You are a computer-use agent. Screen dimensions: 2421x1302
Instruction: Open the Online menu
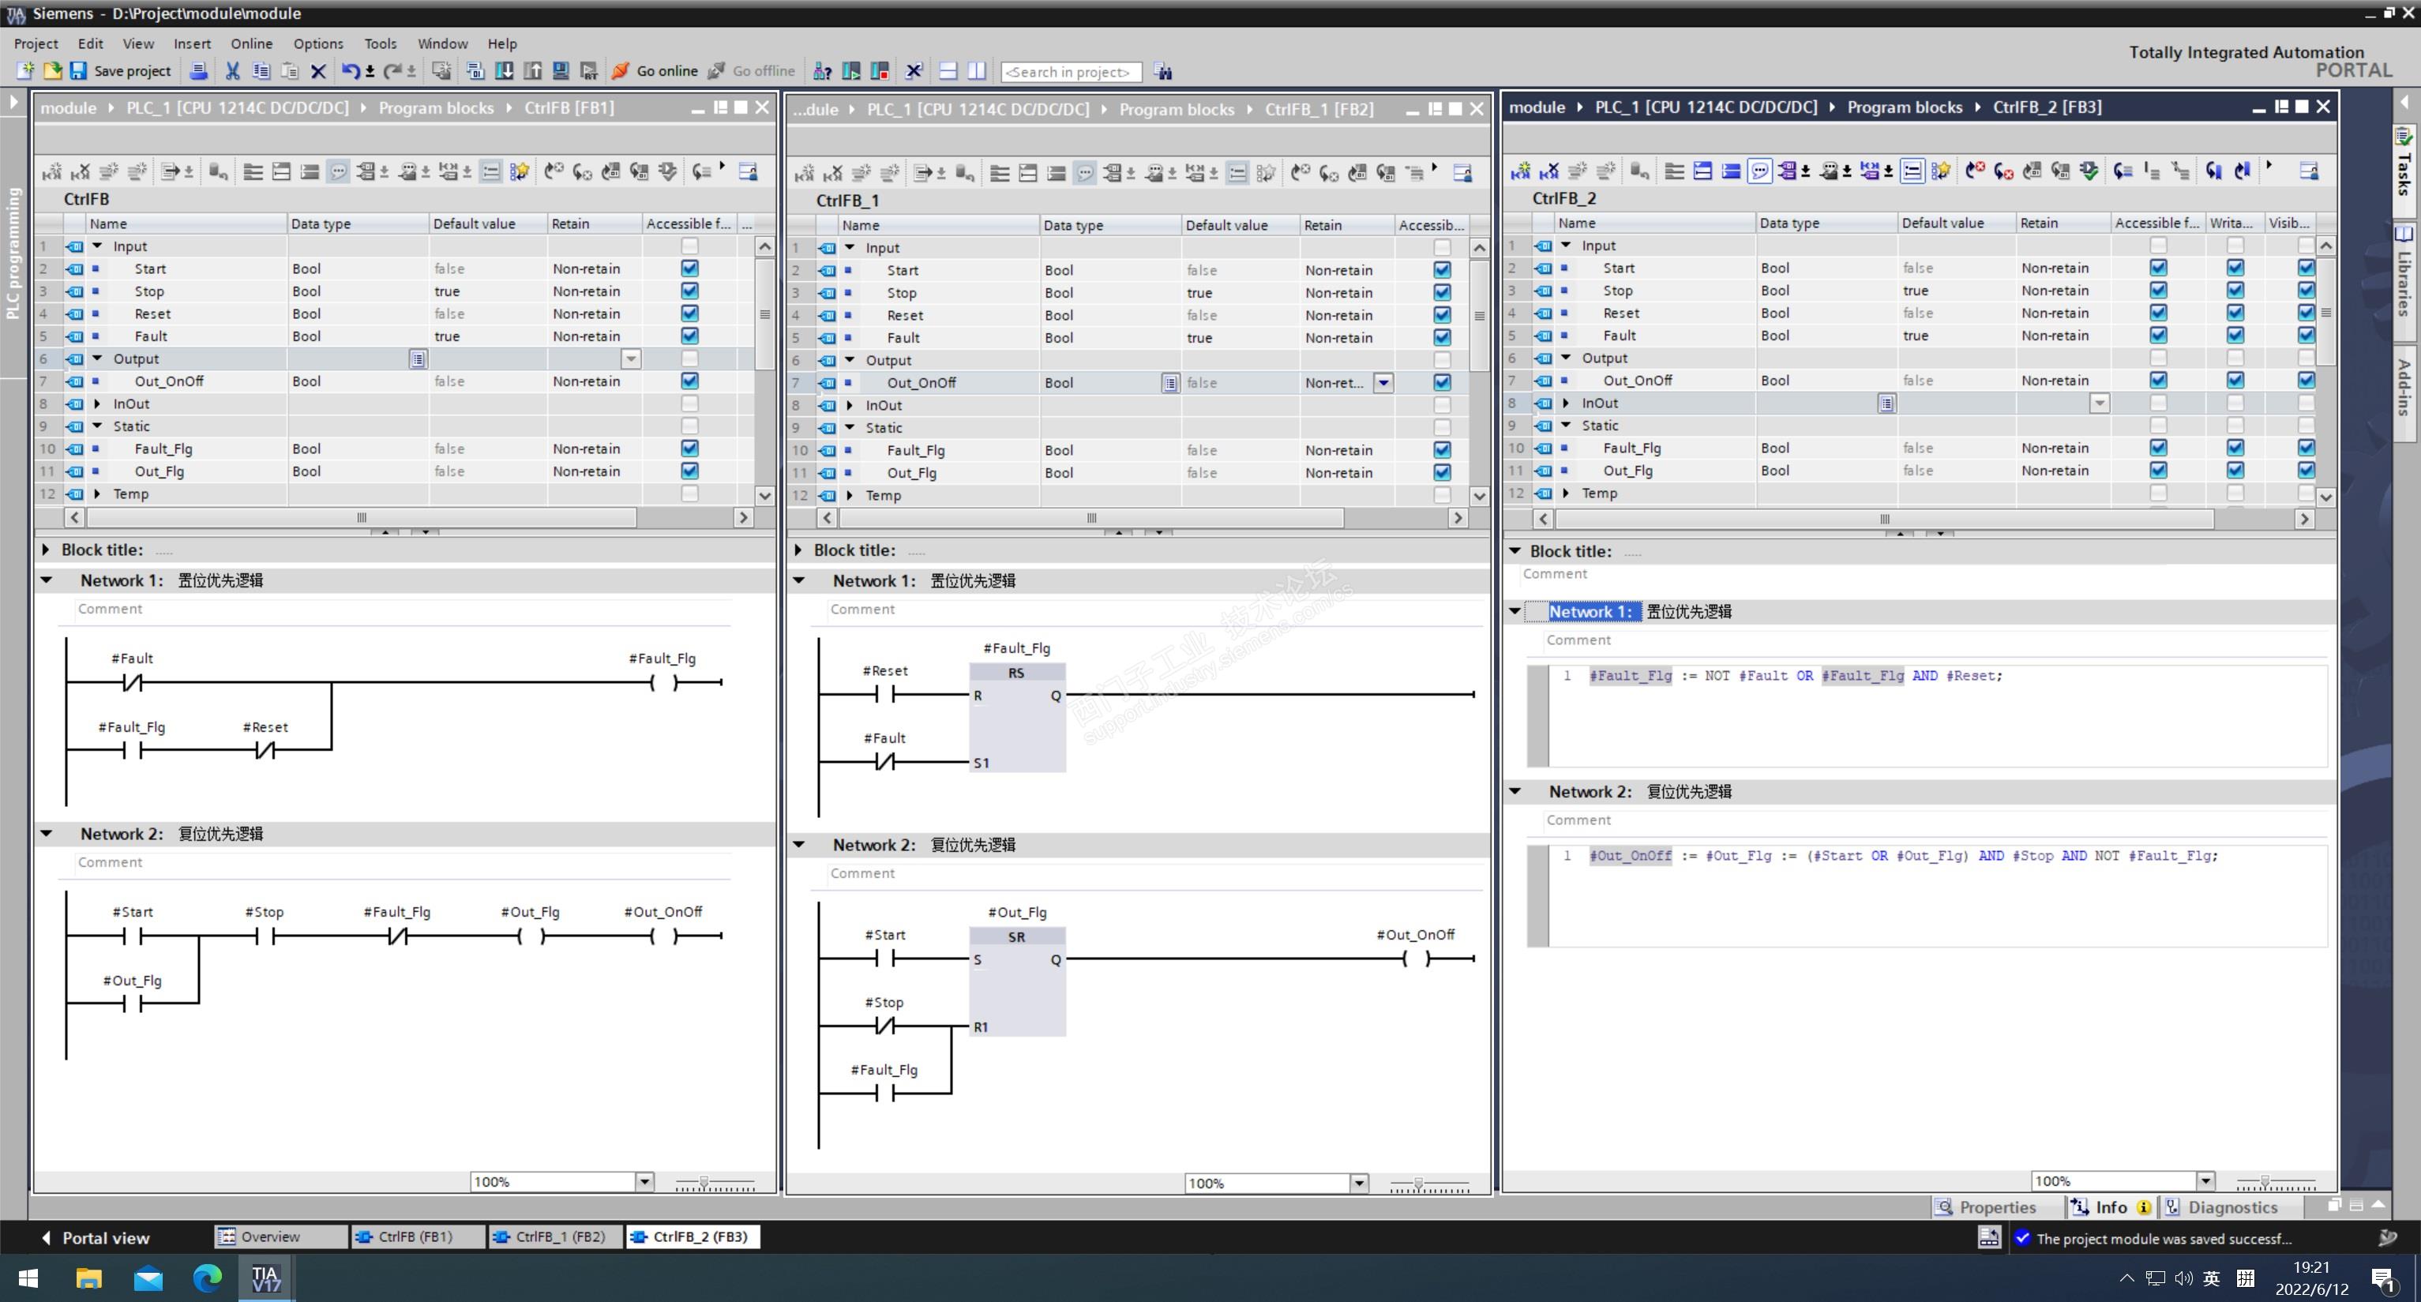click(x=251, y=43)
